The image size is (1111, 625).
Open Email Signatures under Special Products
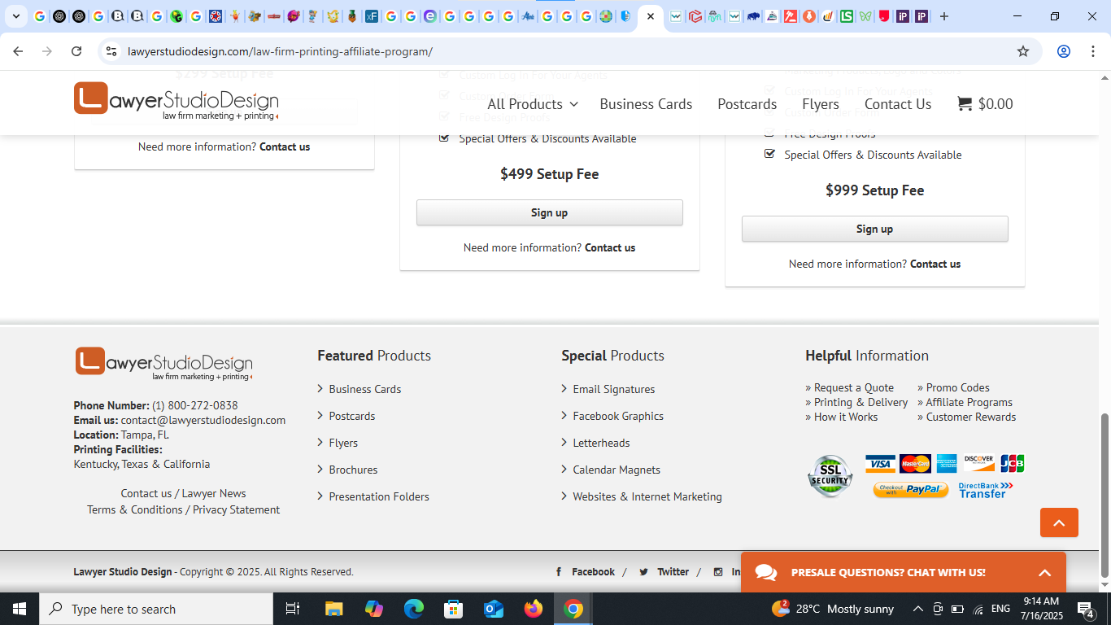[x=613, y=389]
